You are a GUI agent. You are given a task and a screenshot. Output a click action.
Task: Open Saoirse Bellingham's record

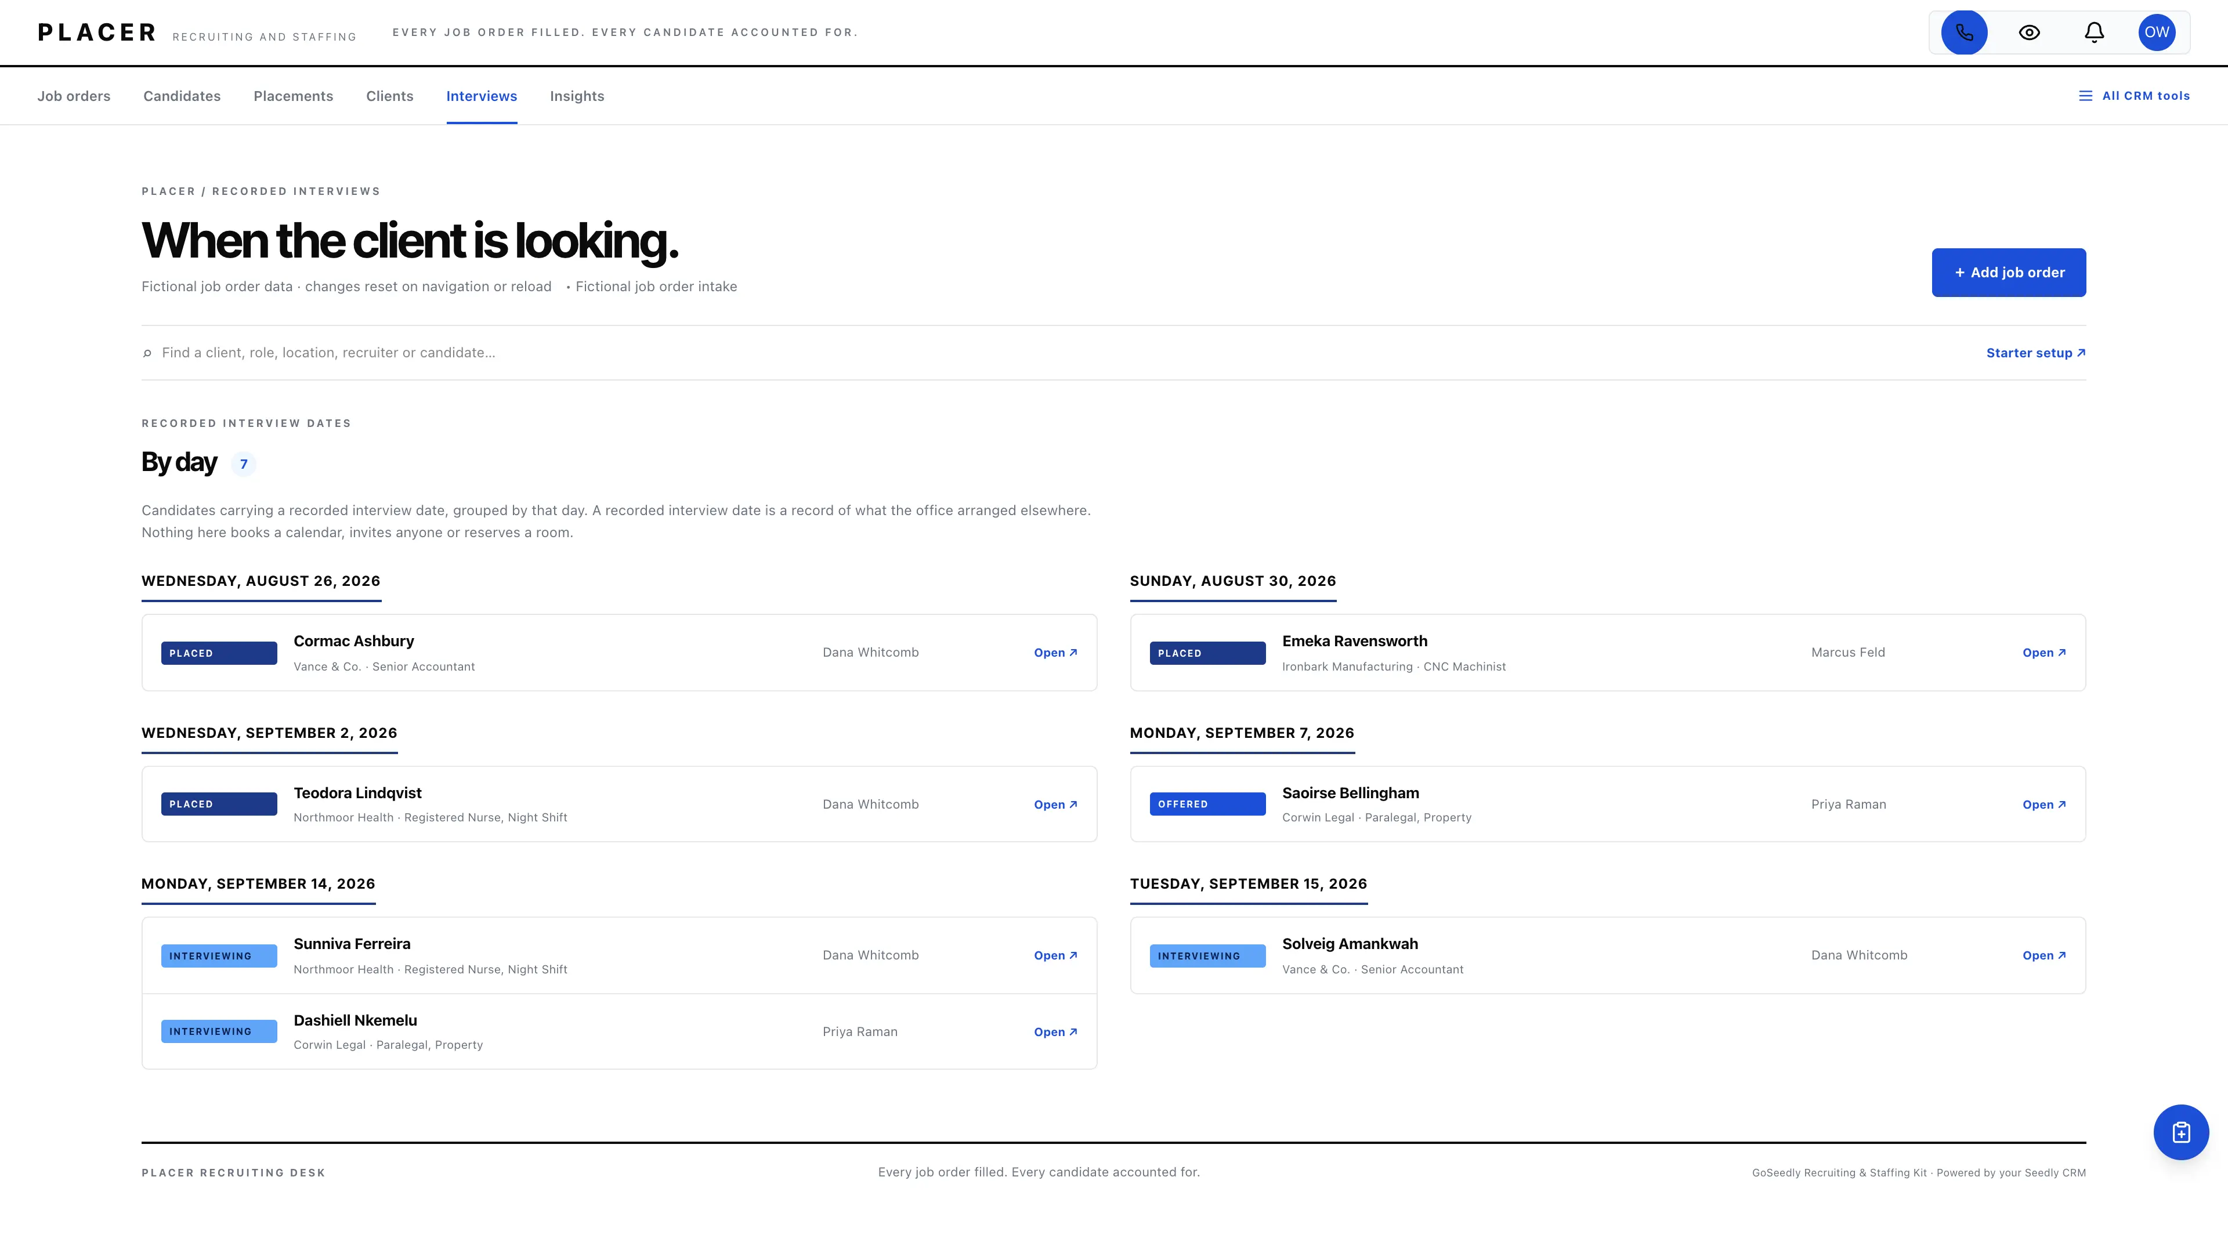[2043, 804]
